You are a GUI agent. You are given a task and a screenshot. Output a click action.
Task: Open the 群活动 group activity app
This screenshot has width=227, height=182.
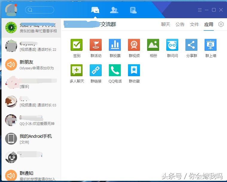point(96,45)
